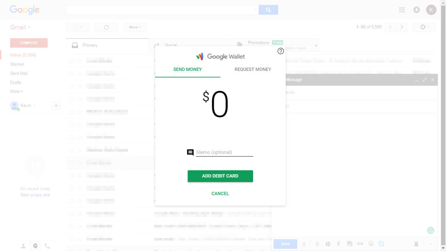Click the Google logo

[x=24, y=10]
